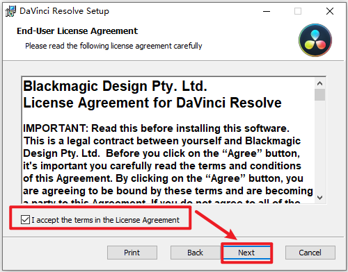This screenshot has width=348, height=272.
Task: Click the disabled maximize window button
Action: pyautogui.click(x=298, y=11)
